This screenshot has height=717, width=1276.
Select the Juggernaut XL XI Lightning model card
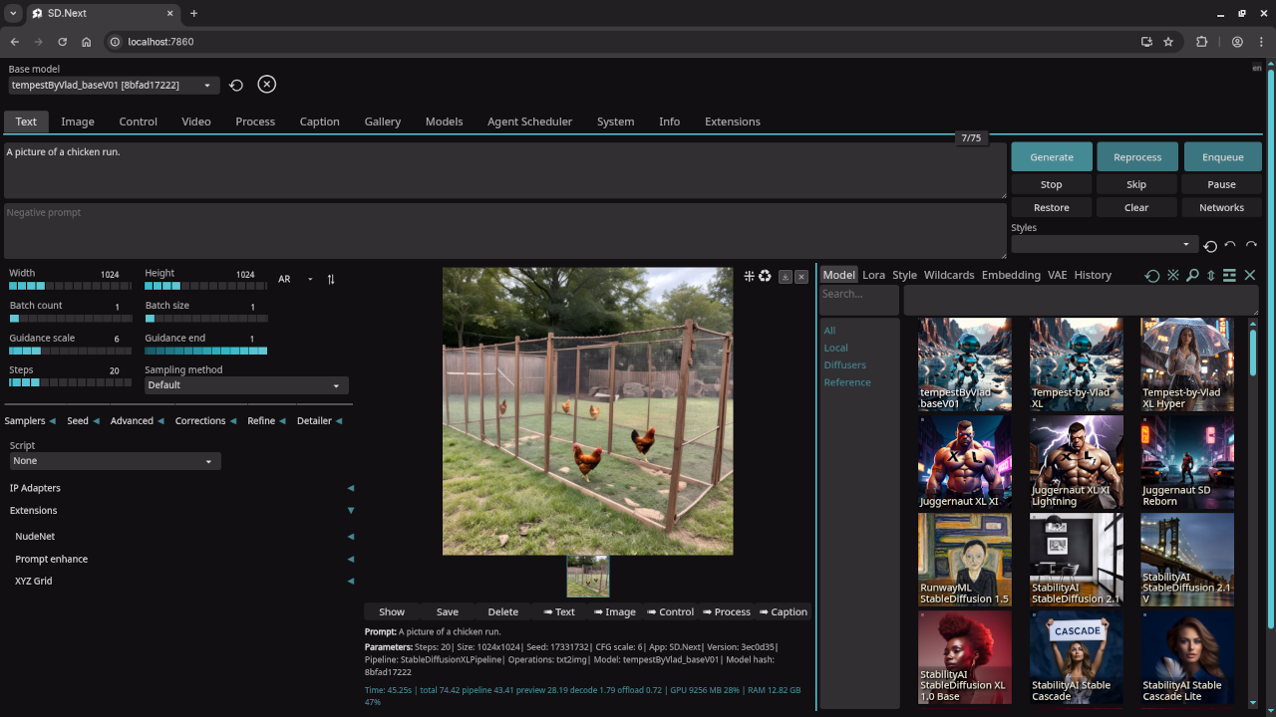pos(1076,462)
